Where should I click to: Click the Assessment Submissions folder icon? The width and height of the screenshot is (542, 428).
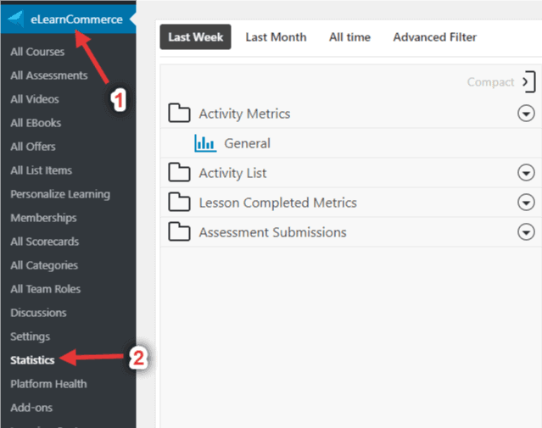[x=179, y=231]
